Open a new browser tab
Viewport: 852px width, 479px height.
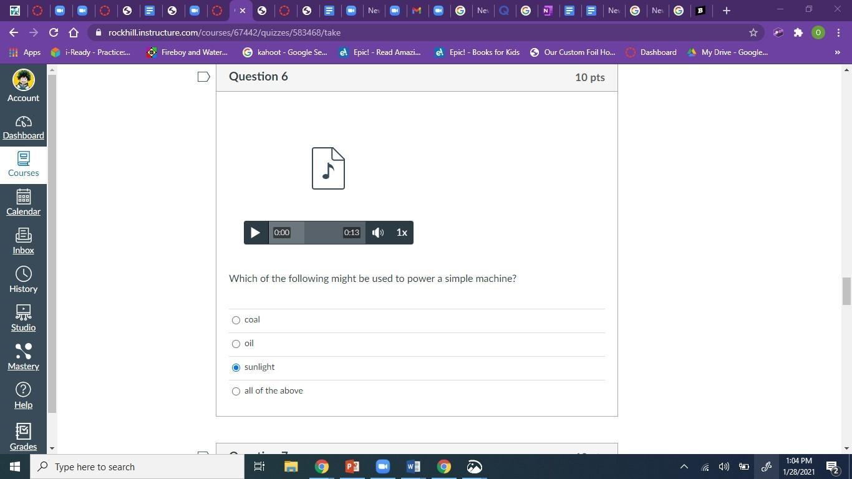point(726,11)
